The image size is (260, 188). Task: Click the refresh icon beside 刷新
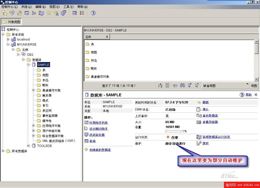pos(199,102)
